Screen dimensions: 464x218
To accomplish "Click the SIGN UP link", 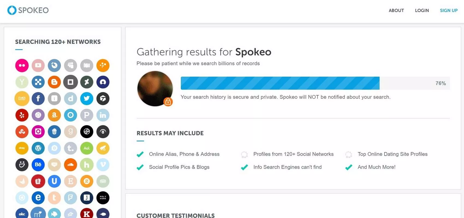I will click(448, 10).
